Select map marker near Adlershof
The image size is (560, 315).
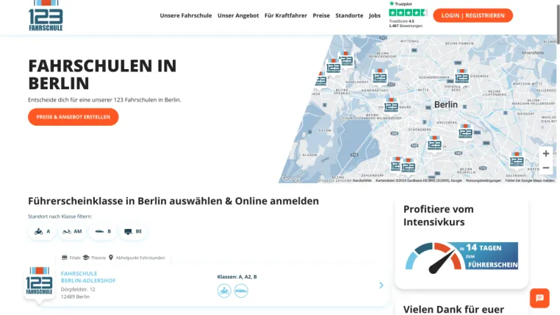[x=517, y=160]
